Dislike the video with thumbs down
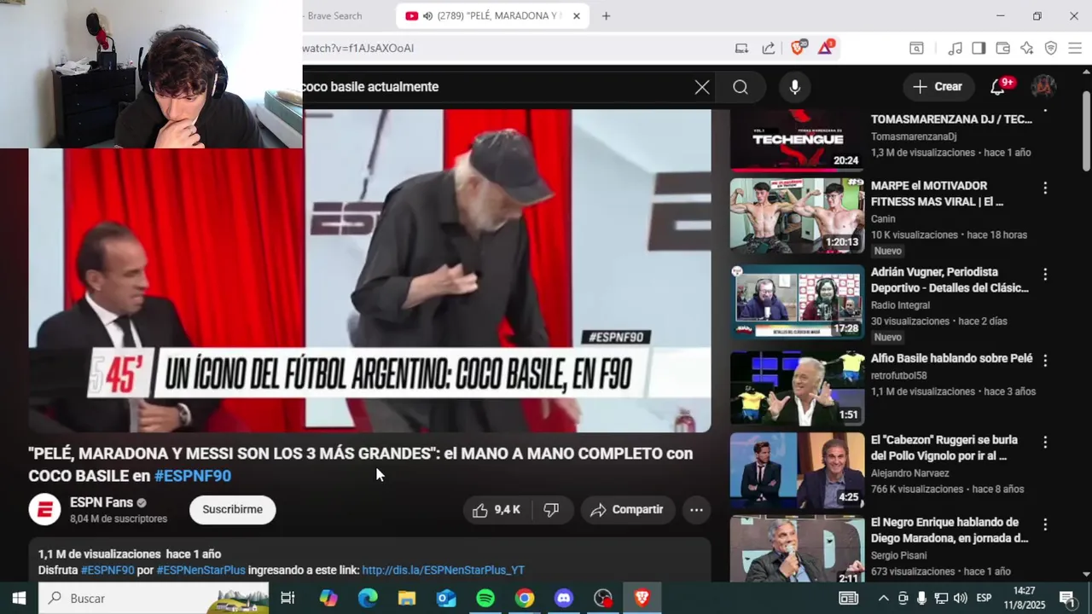Viewport: 1092px width, 614px height. (x=551, y=510)
